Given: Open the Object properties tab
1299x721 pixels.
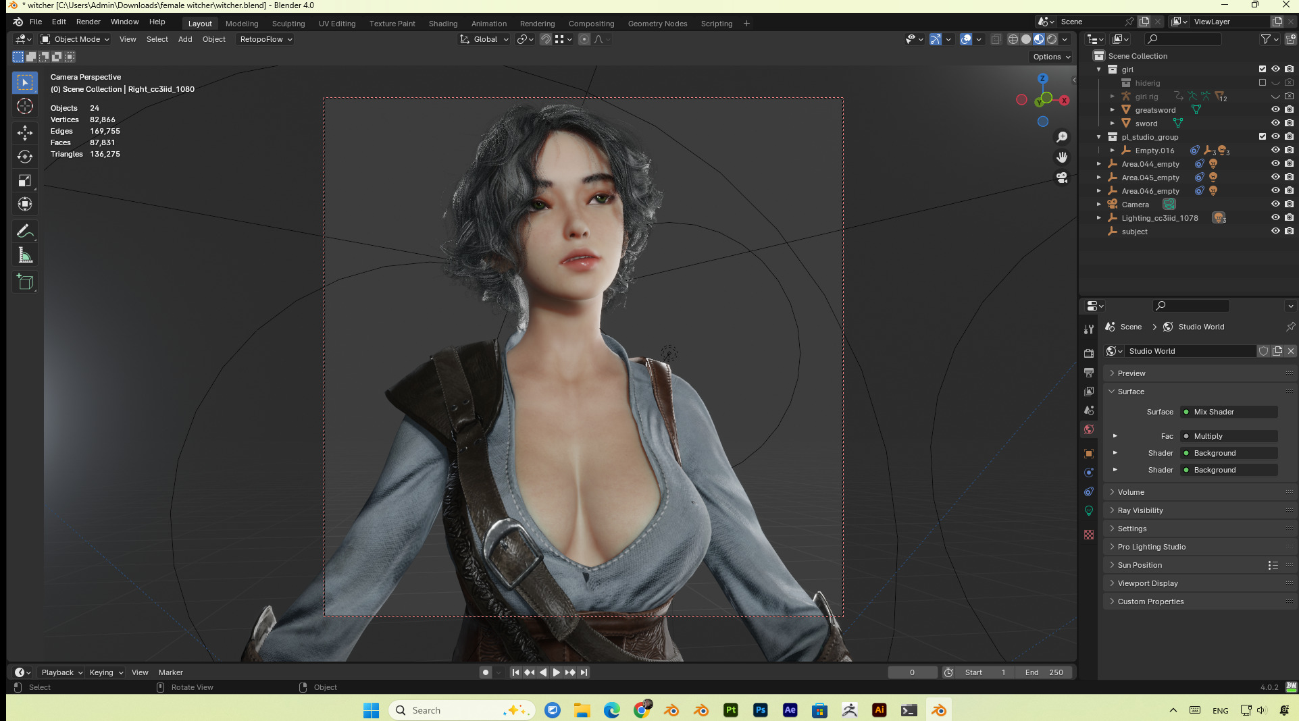Looking at the screenshot, I should point(1088,454).
